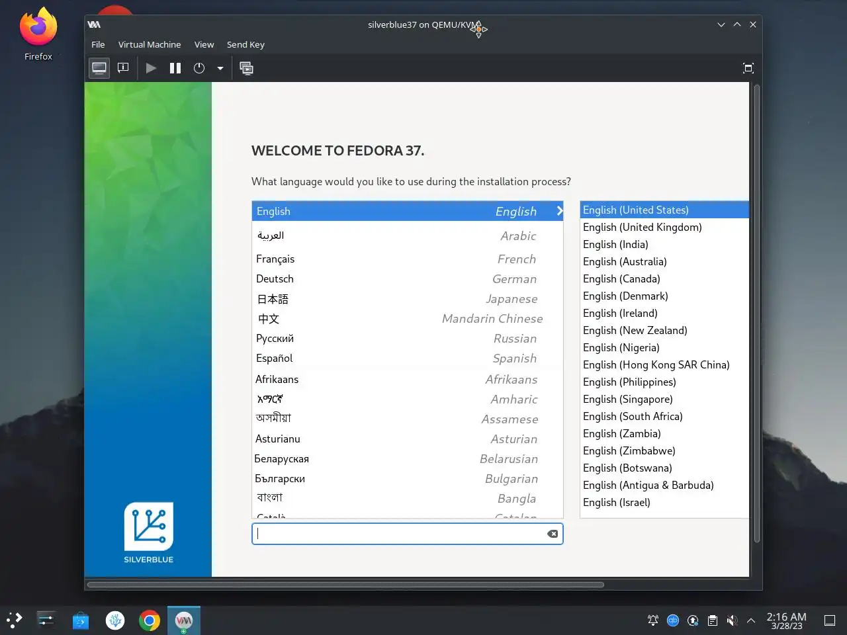This screenshot has height=635, width=847.
Task: Open notifications bell in system tray
Action: pyautogui.click(x=653, y=620)
